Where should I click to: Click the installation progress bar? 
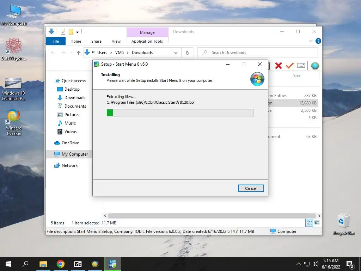[180, 113]
